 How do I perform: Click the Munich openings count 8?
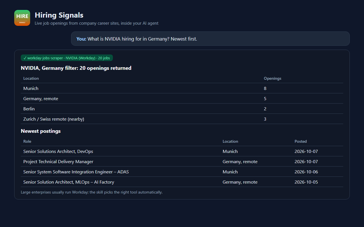265,89
